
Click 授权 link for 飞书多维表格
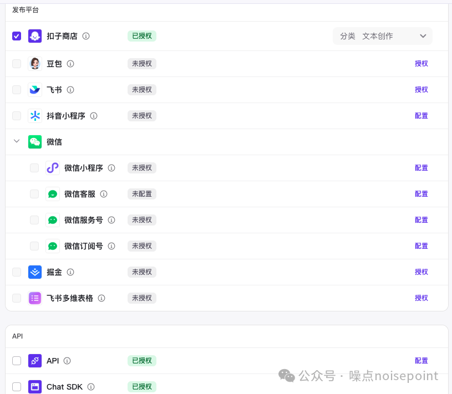click(x=421, y=298)
